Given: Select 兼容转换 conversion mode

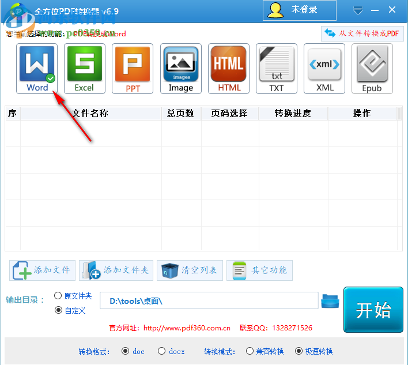Looking at the screenshot, I should point(250,351).
